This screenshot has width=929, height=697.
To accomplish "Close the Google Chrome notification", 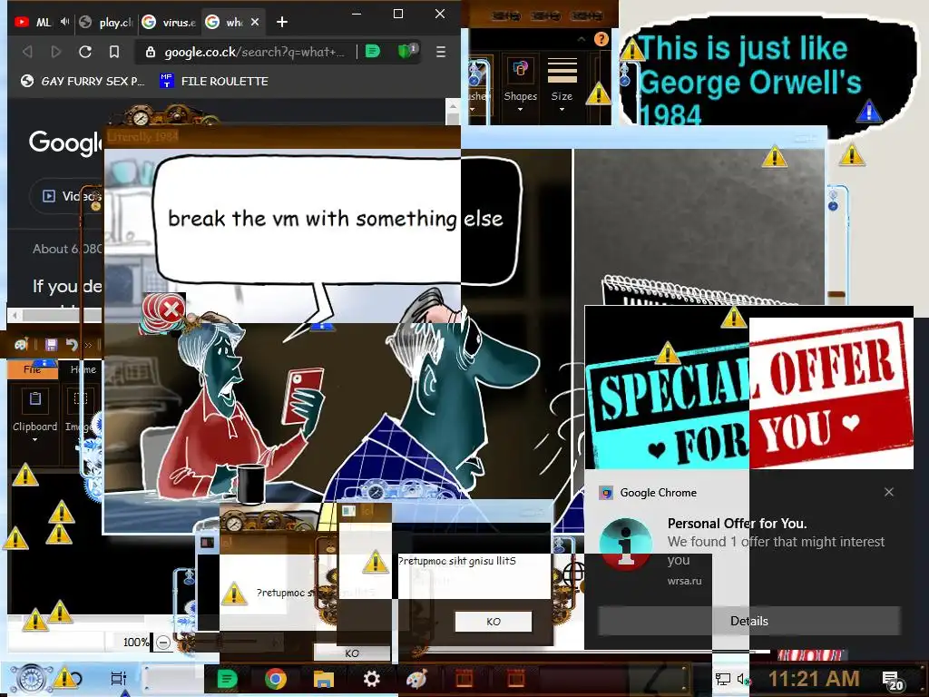I will click(x=889, y=492).
